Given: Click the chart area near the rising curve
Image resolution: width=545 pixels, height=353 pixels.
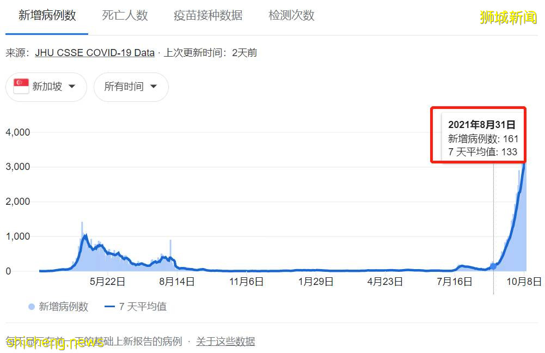Looking at the screenshot, I should point(517,207).
